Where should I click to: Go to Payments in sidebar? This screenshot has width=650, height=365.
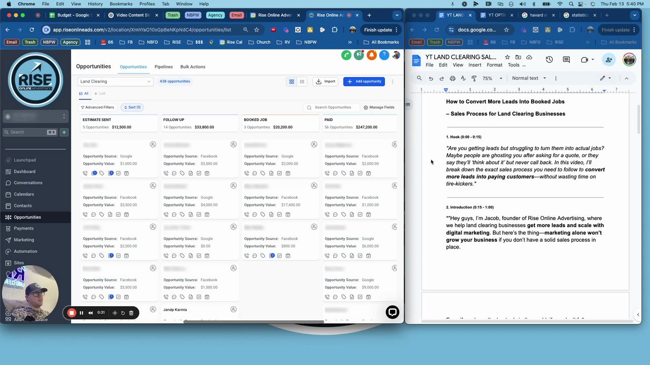pos(23,229)
